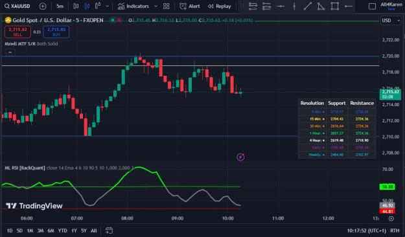The width and height of the screenshot is (405, 237).
Task: Set date range to YTD
Action: [x=62, y=231]
